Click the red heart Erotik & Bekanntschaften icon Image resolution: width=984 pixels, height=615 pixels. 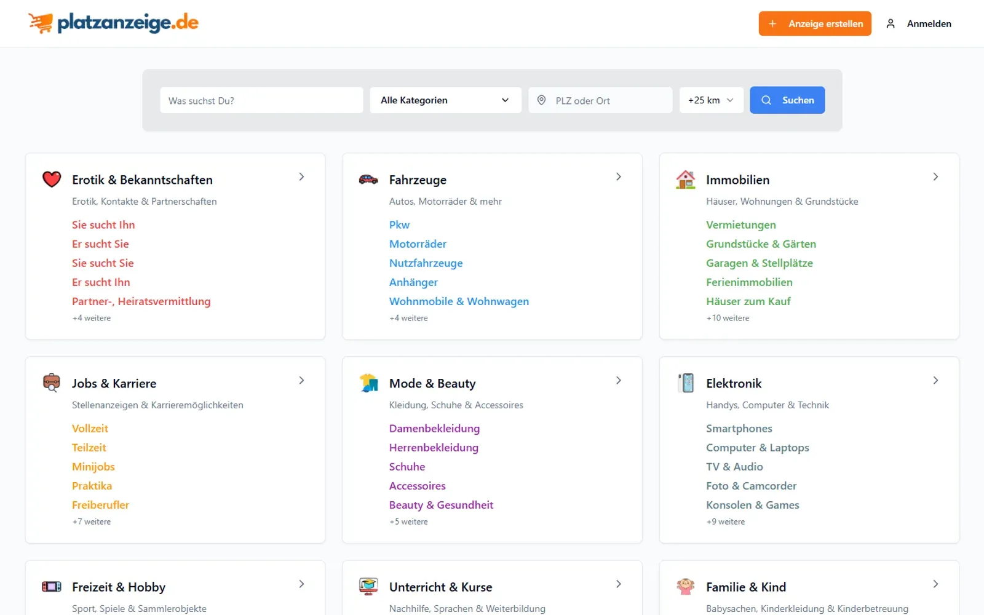point(52,179)
